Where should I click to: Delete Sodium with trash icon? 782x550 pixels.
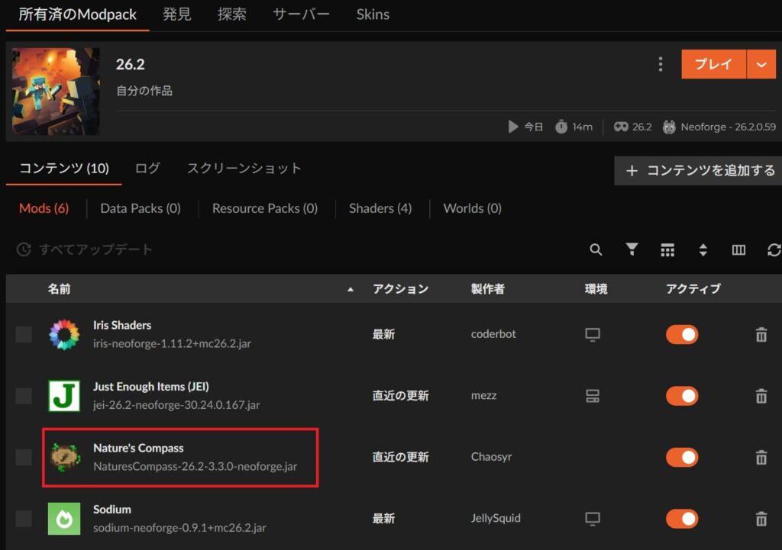(761, 519)
